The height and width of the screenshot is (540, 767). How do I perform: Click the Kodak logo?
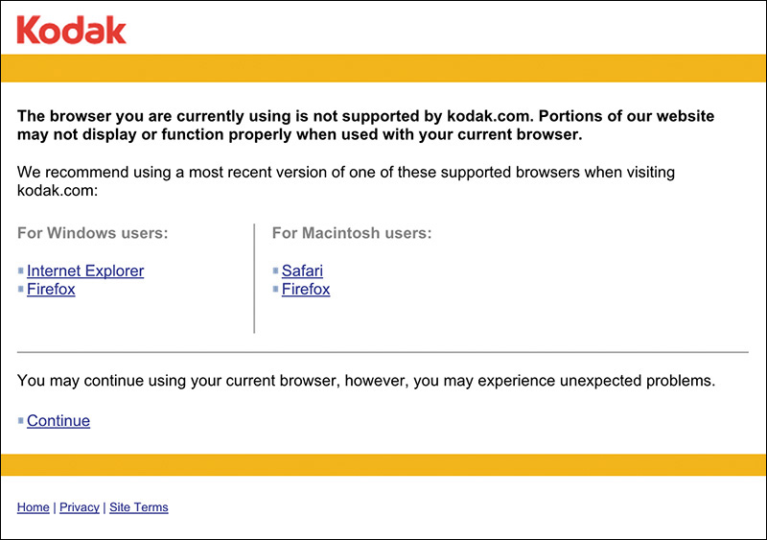pyautogui.click(x=72, y=30)
